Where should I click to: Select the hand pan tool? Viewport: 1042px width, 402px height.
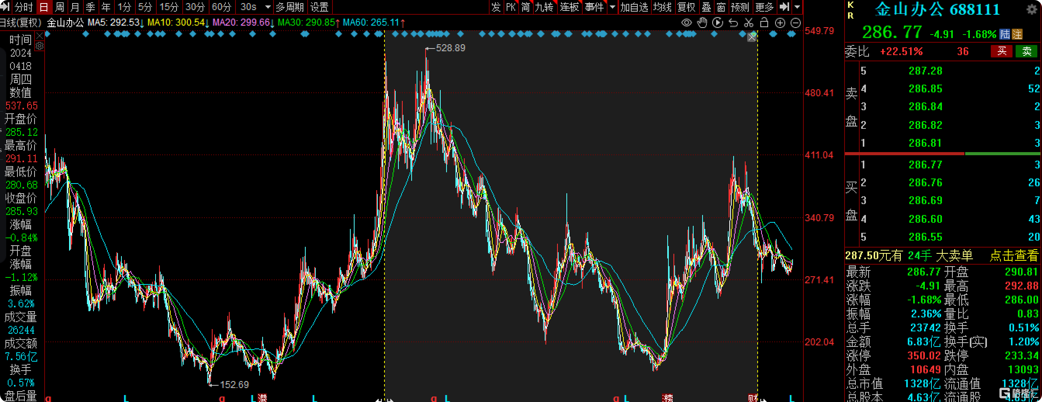point(702,23)
